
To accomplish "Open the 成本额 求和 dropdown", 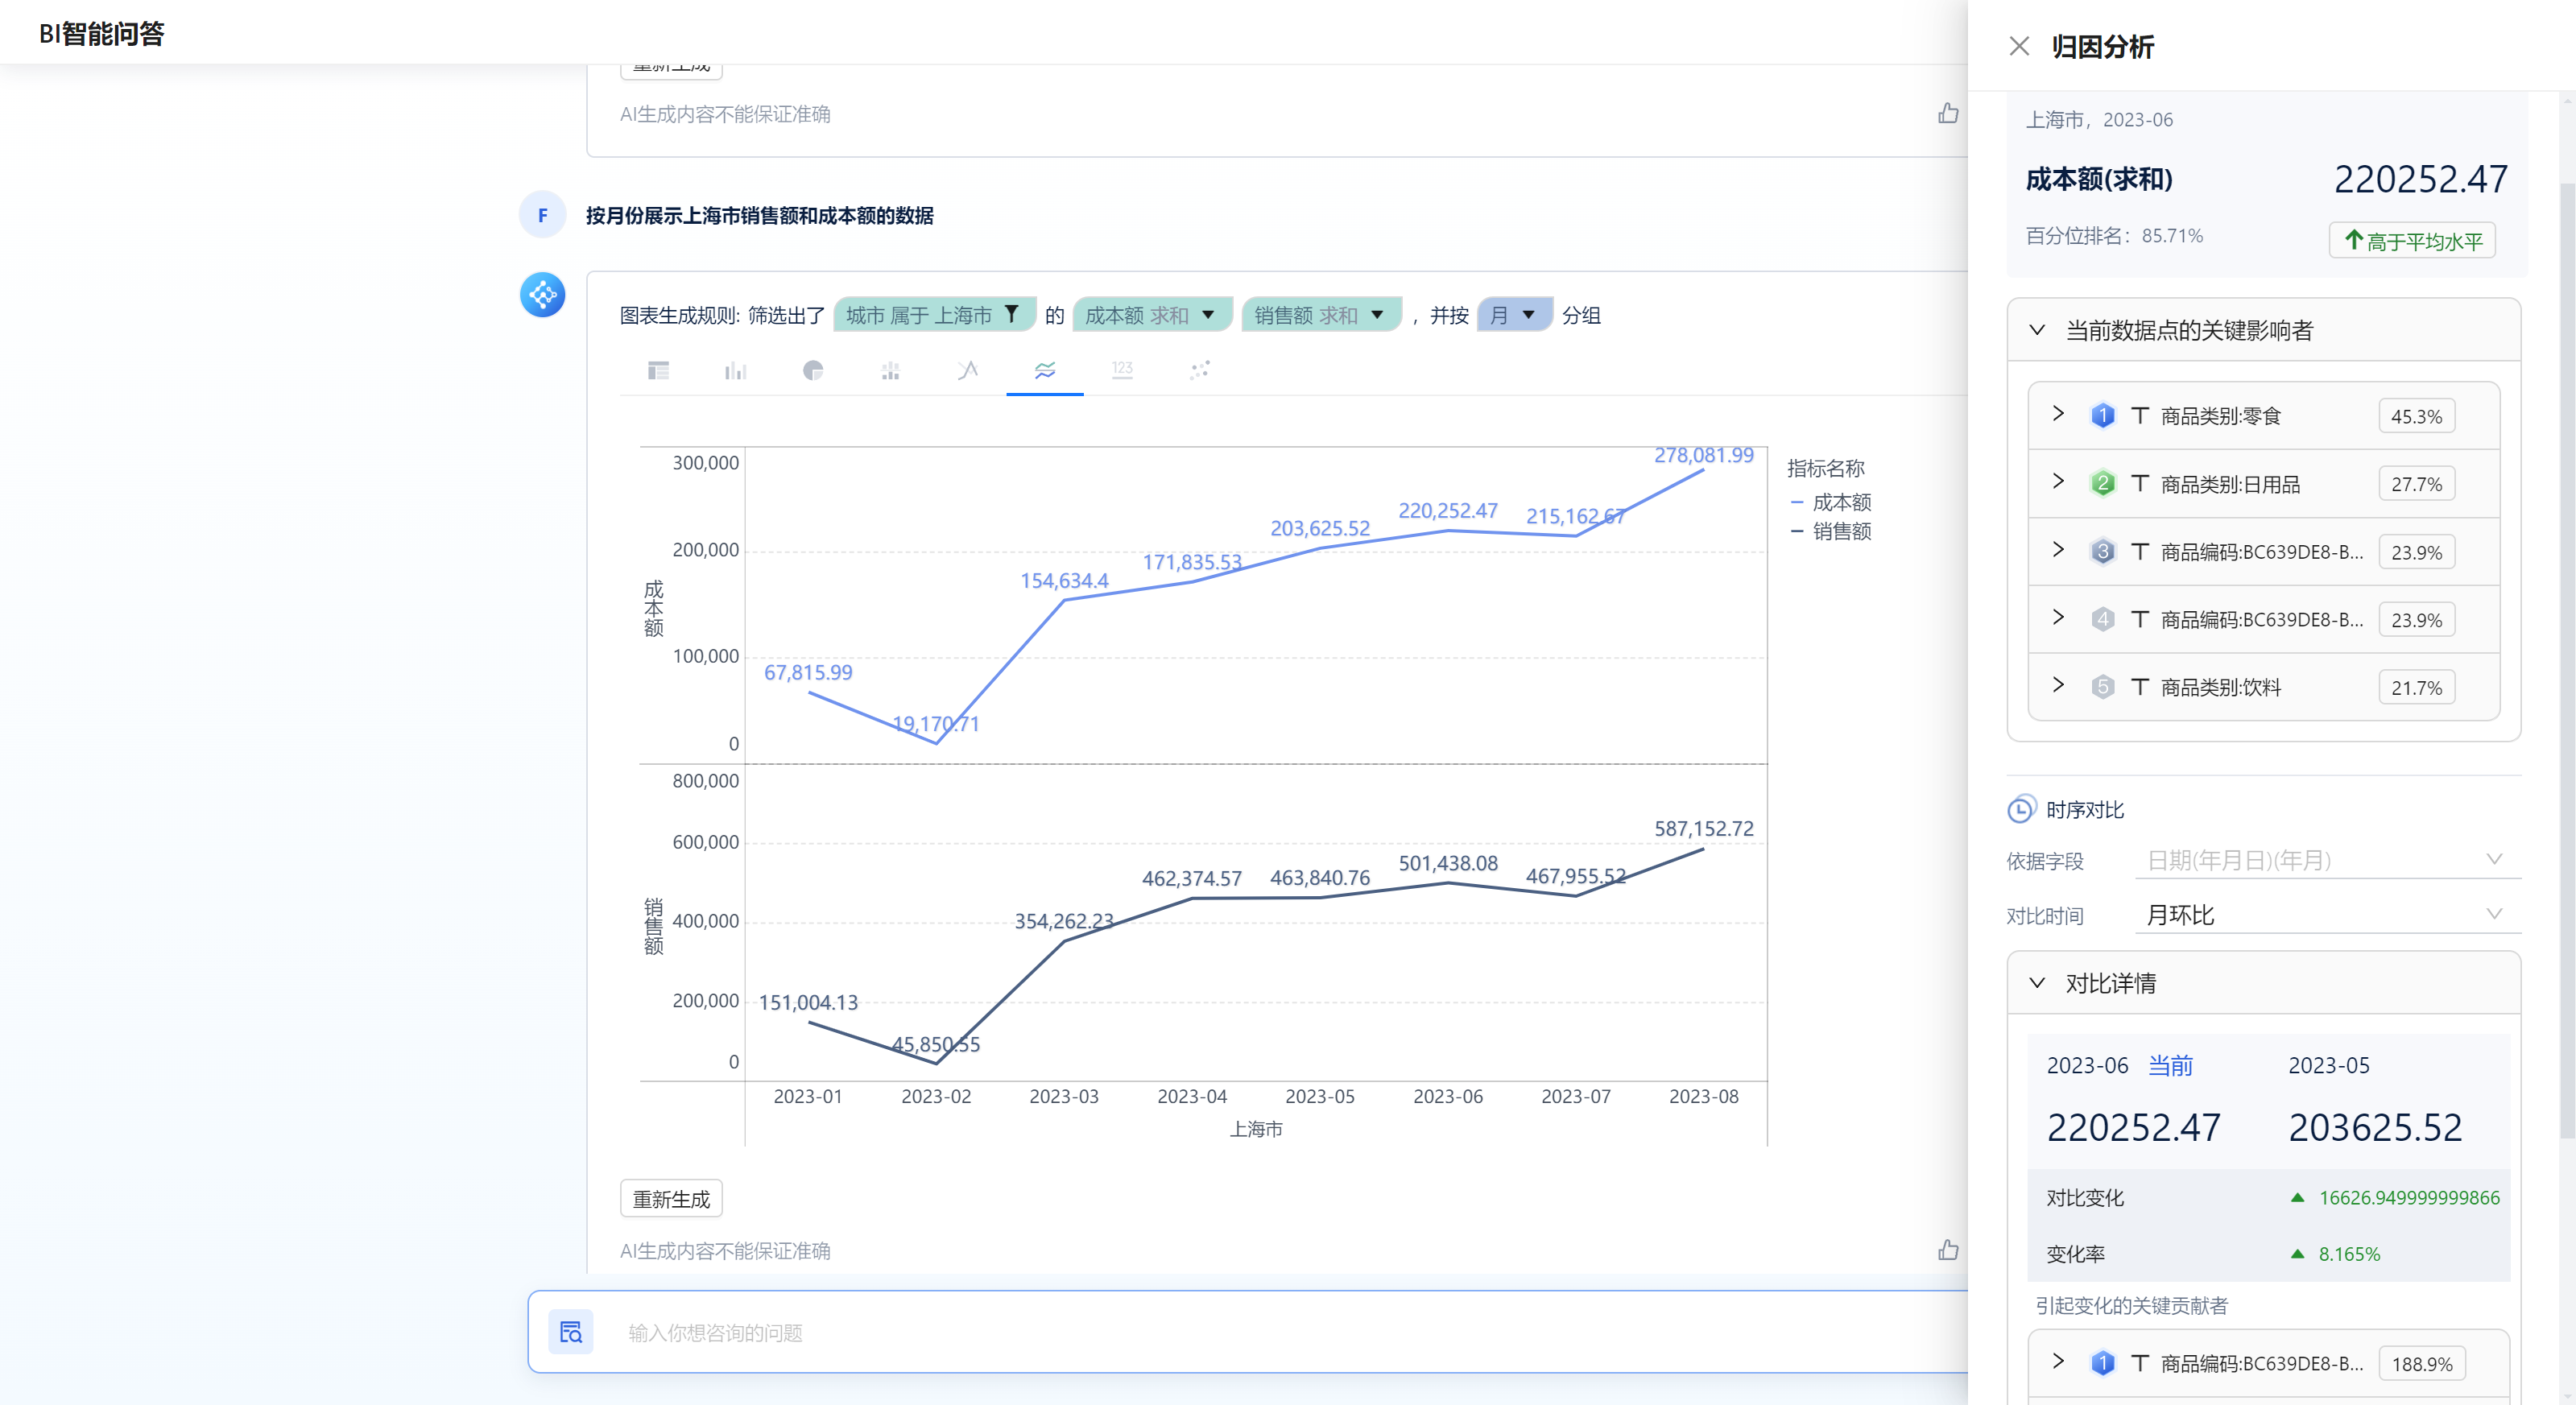I will click(1208, 315).
